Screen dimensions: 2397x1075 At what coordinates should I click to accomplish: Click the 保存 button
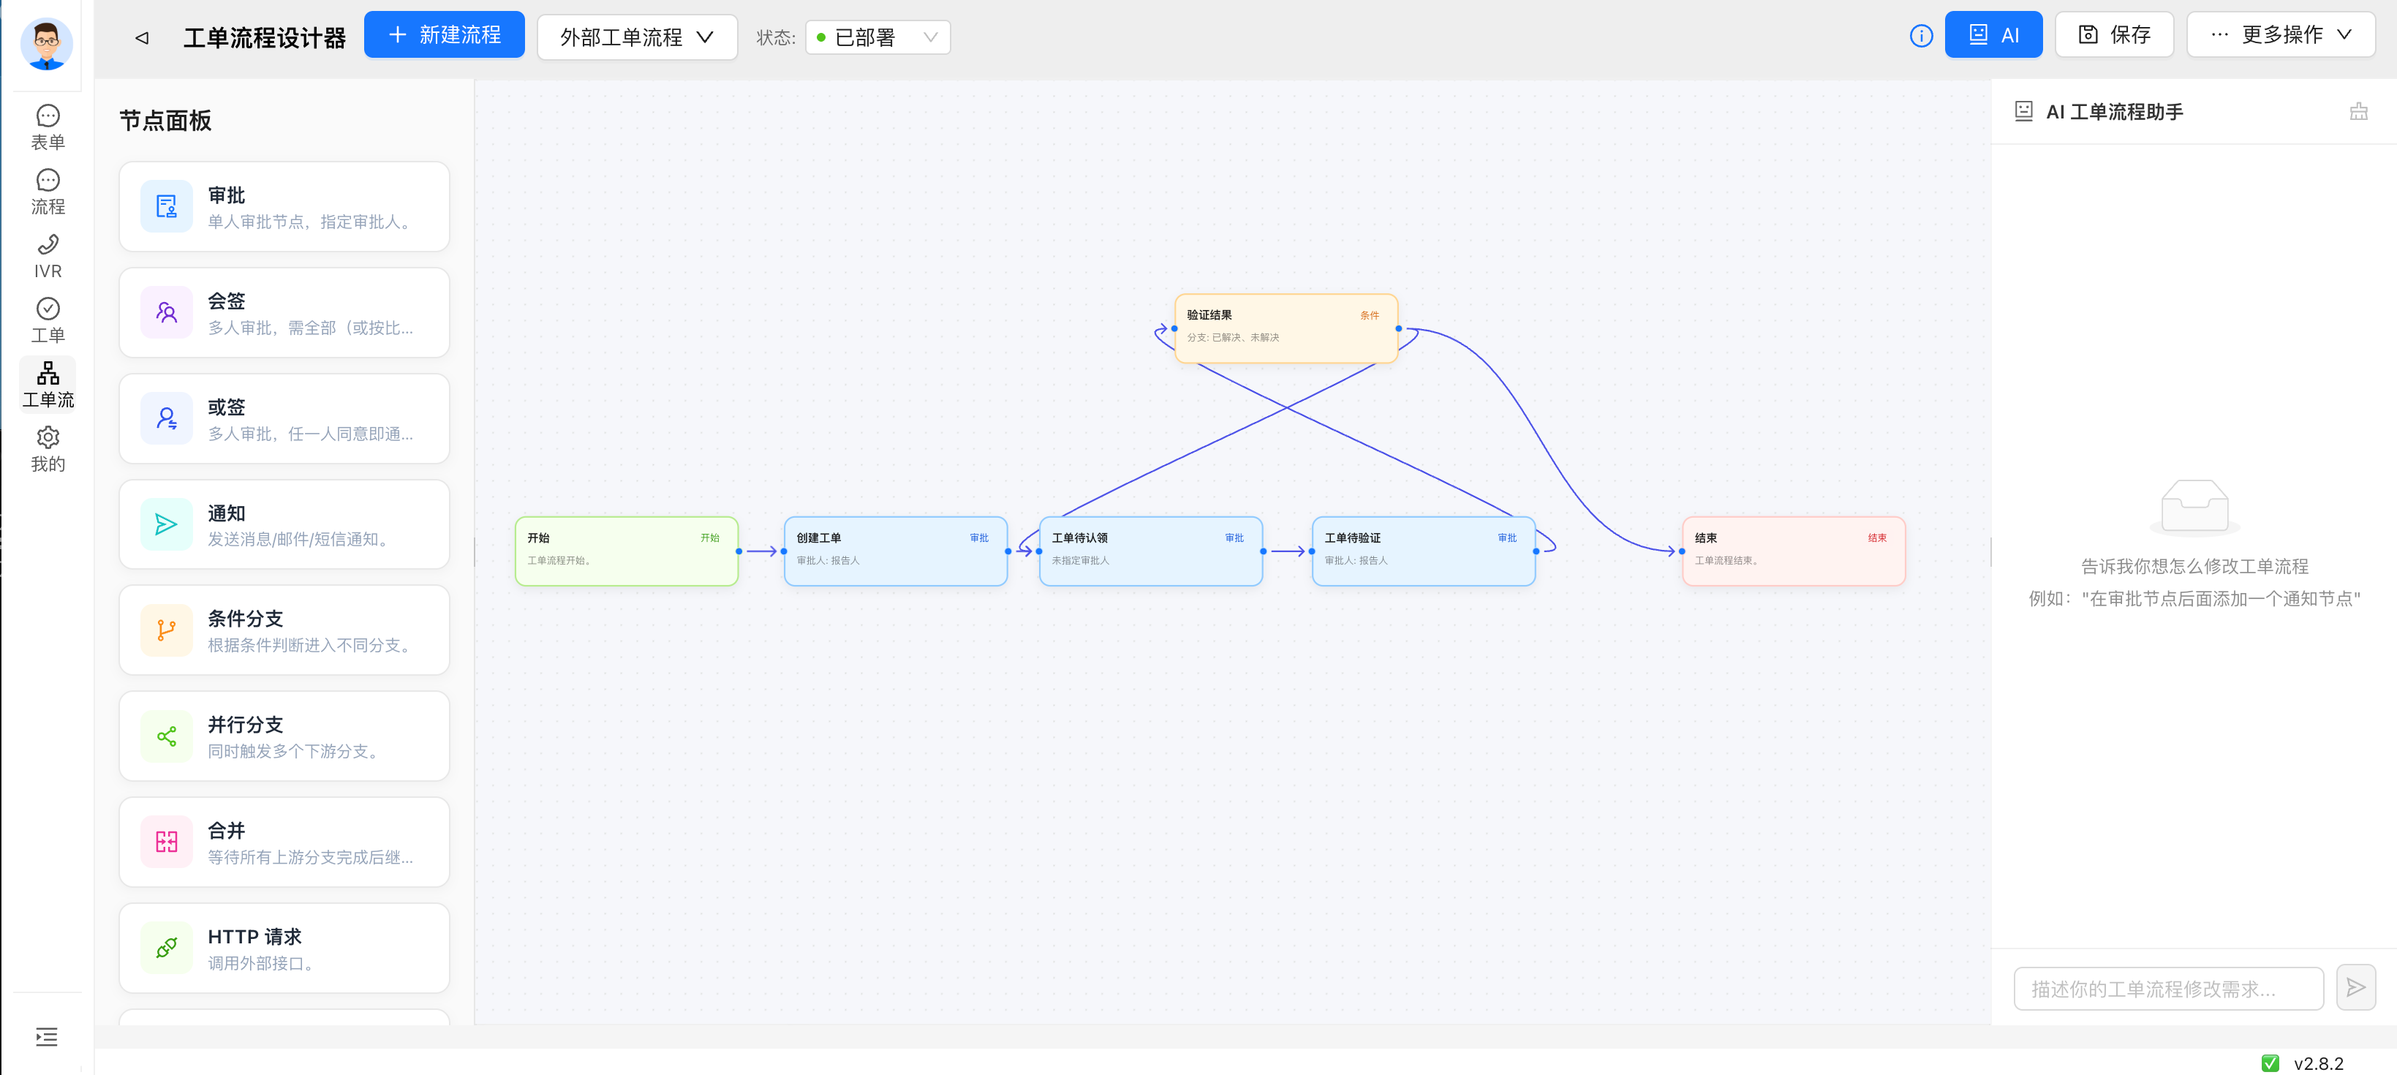point(2114,35)
